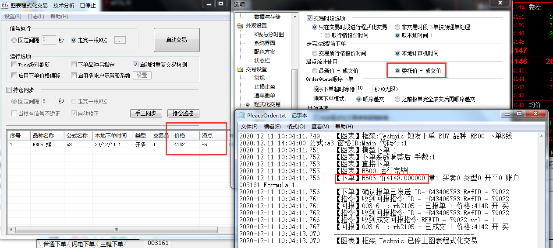Toggle 交易时段选项 checkbox
This screenshot has width=553, height=248.
pyautogui.click(x=310, y=18)
